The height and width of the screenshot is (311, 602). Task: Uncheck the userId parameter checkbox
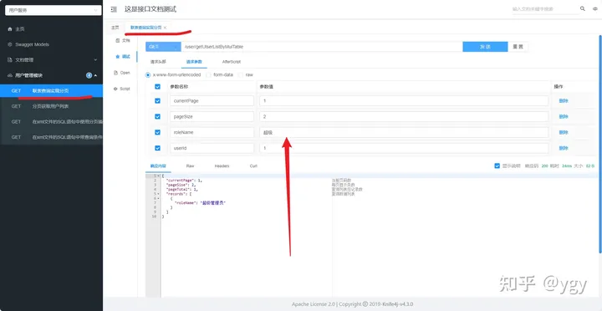coord(157,148)
